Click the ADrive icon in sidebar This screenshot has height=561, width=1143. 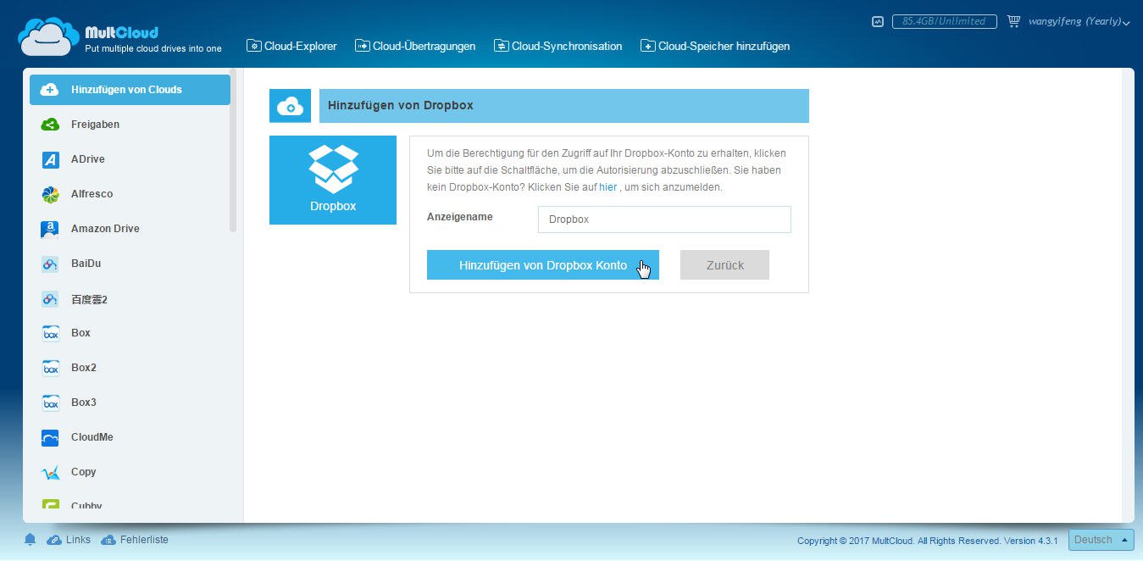click(x=50, y=159)
